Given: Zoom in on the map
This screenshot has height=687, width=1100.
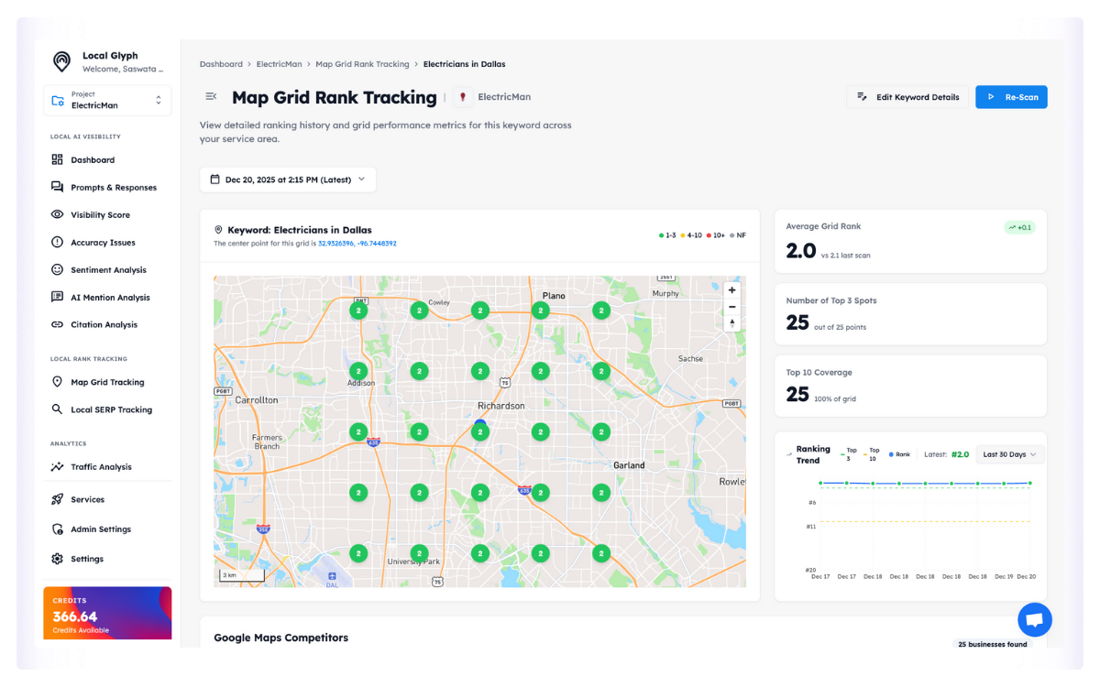Looking at the screenshot, I should pyautogui.click(x=731, y=290).
